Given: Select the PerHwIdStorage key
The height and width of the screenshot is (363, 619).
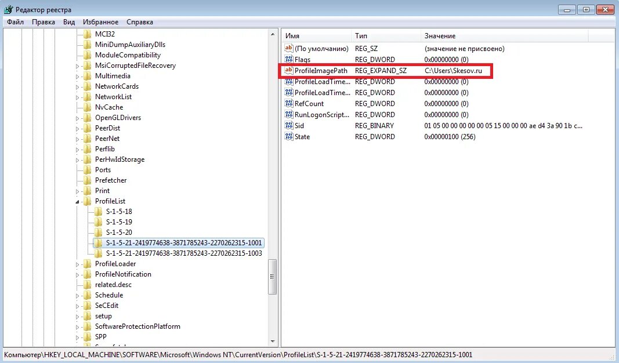Looking at the screenshot, I should 120,159.
